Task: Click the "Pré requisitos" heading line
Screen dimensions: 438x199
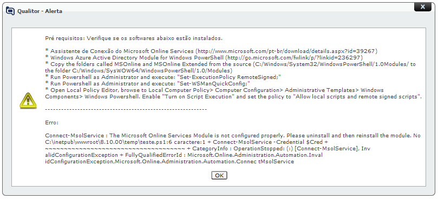Action: click(x=134, y=38)
